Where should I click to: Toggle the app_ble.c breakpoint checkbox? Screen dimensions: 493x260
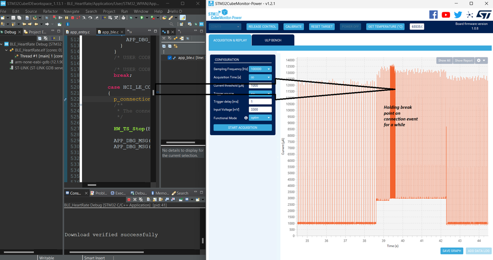pos(170,57)
